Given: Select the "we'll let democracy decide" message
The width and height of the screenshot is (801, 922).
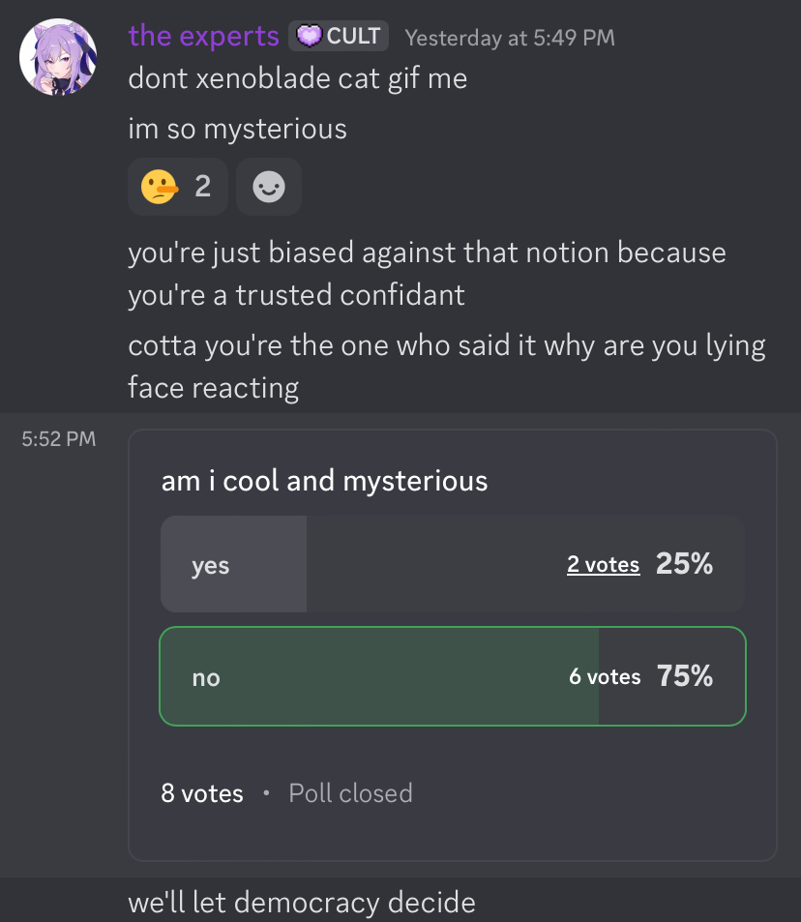Looking at the screenshot, I should (302, 903).
